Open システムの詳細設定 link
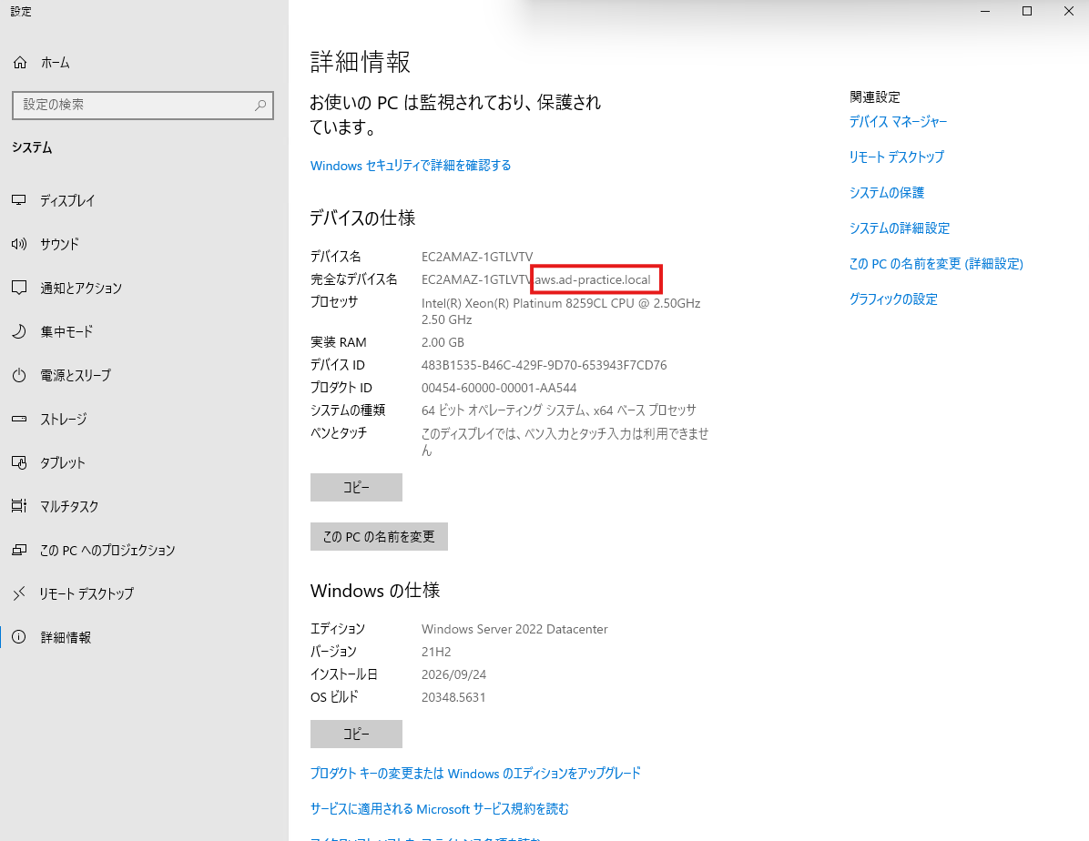Image resolution: width=1089 pixels, height=841 pixels. click(x=900, y=228)
